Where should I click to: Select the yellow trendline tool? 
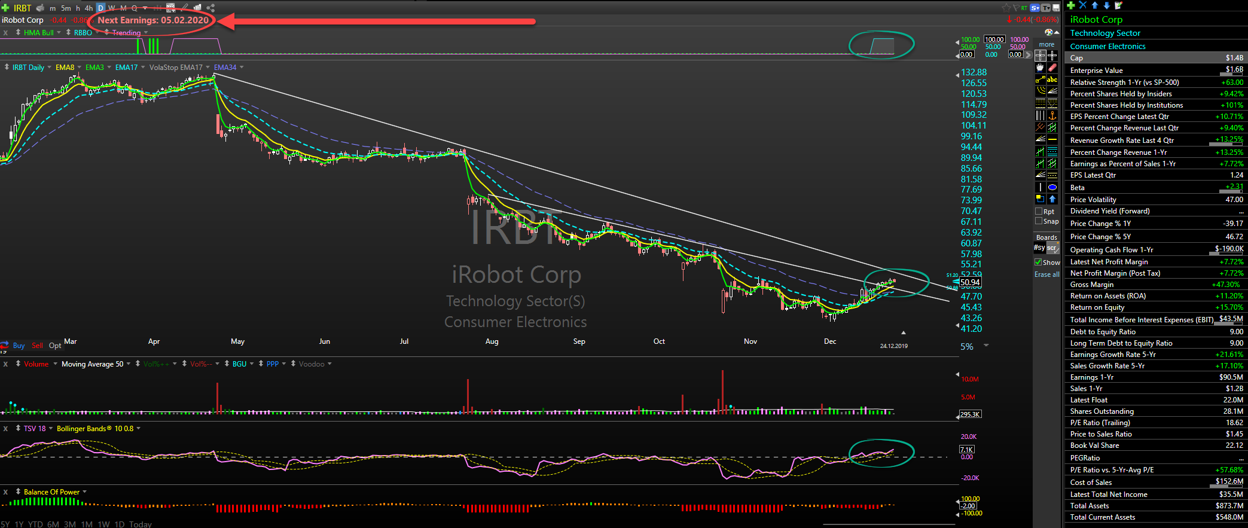click(1040, 80)
